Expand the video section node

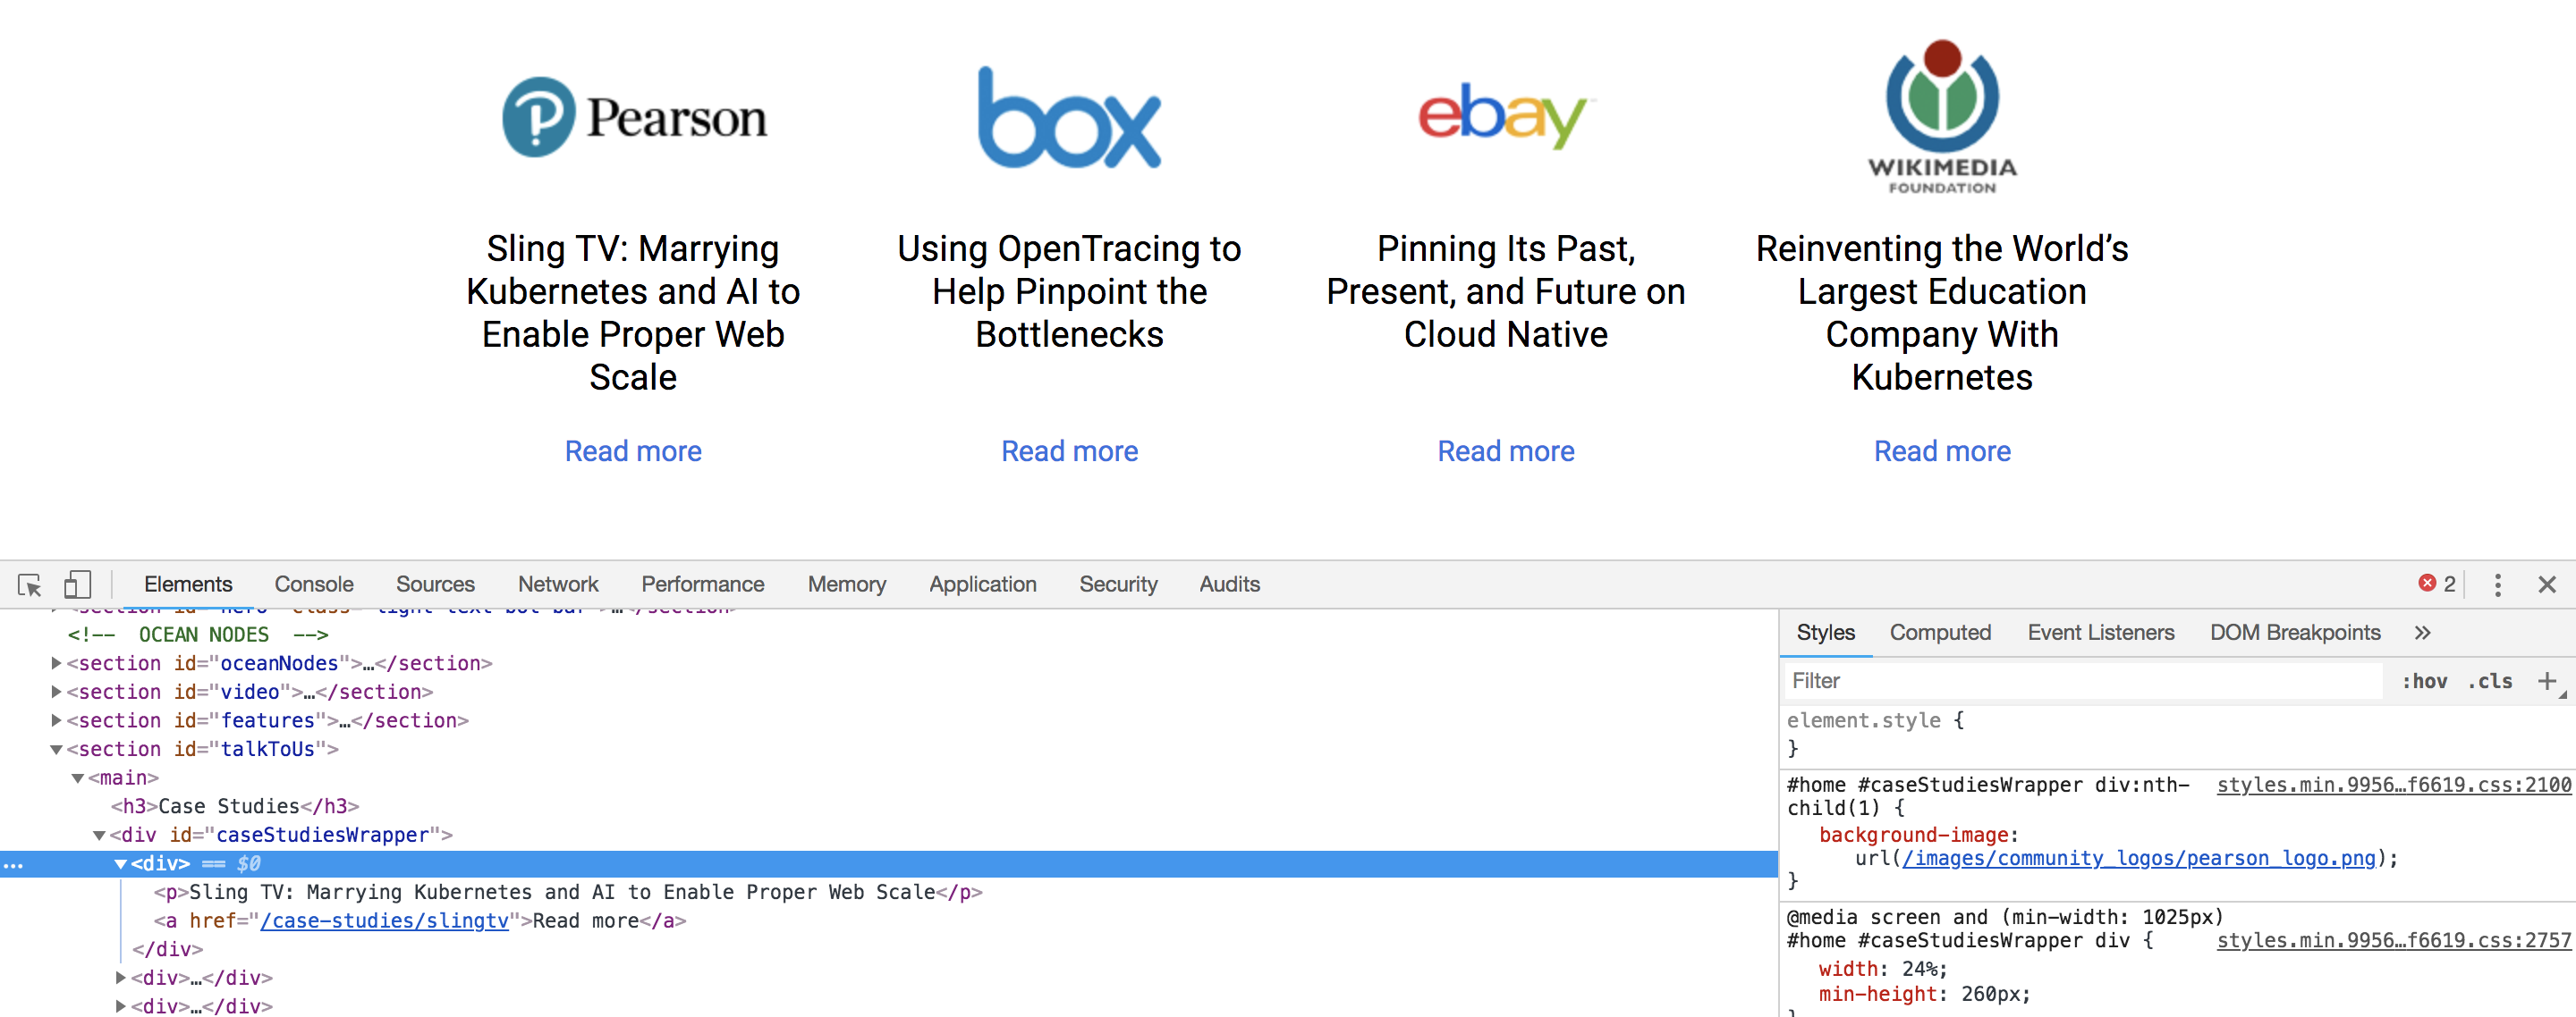[56, 692]
